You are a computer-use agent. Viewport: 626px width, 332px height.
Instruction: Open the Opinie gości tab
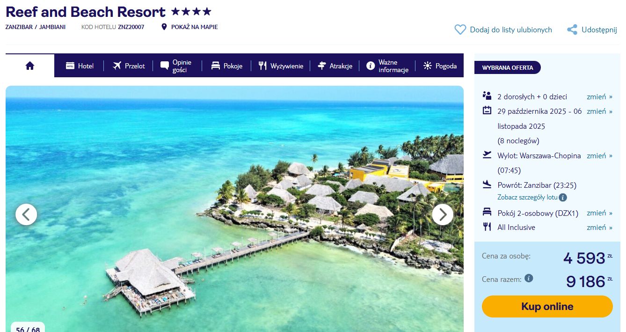(176, 66)
